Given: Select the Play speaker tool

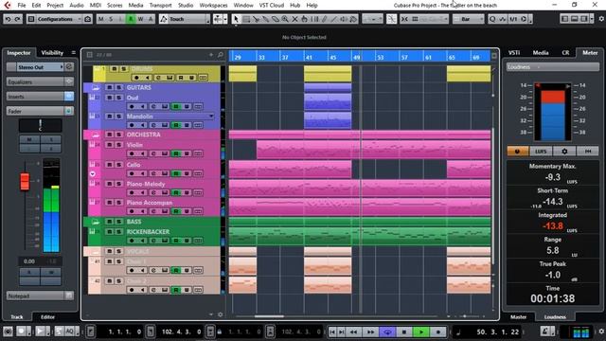Looking at the screenshot, I should click(x=344, y=19).
